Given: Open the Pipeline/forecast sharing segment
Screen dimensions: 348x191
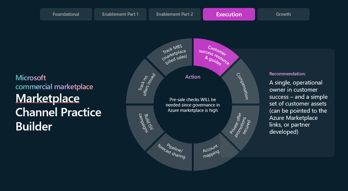Looking at the screenshot, I should coord(173,152).
